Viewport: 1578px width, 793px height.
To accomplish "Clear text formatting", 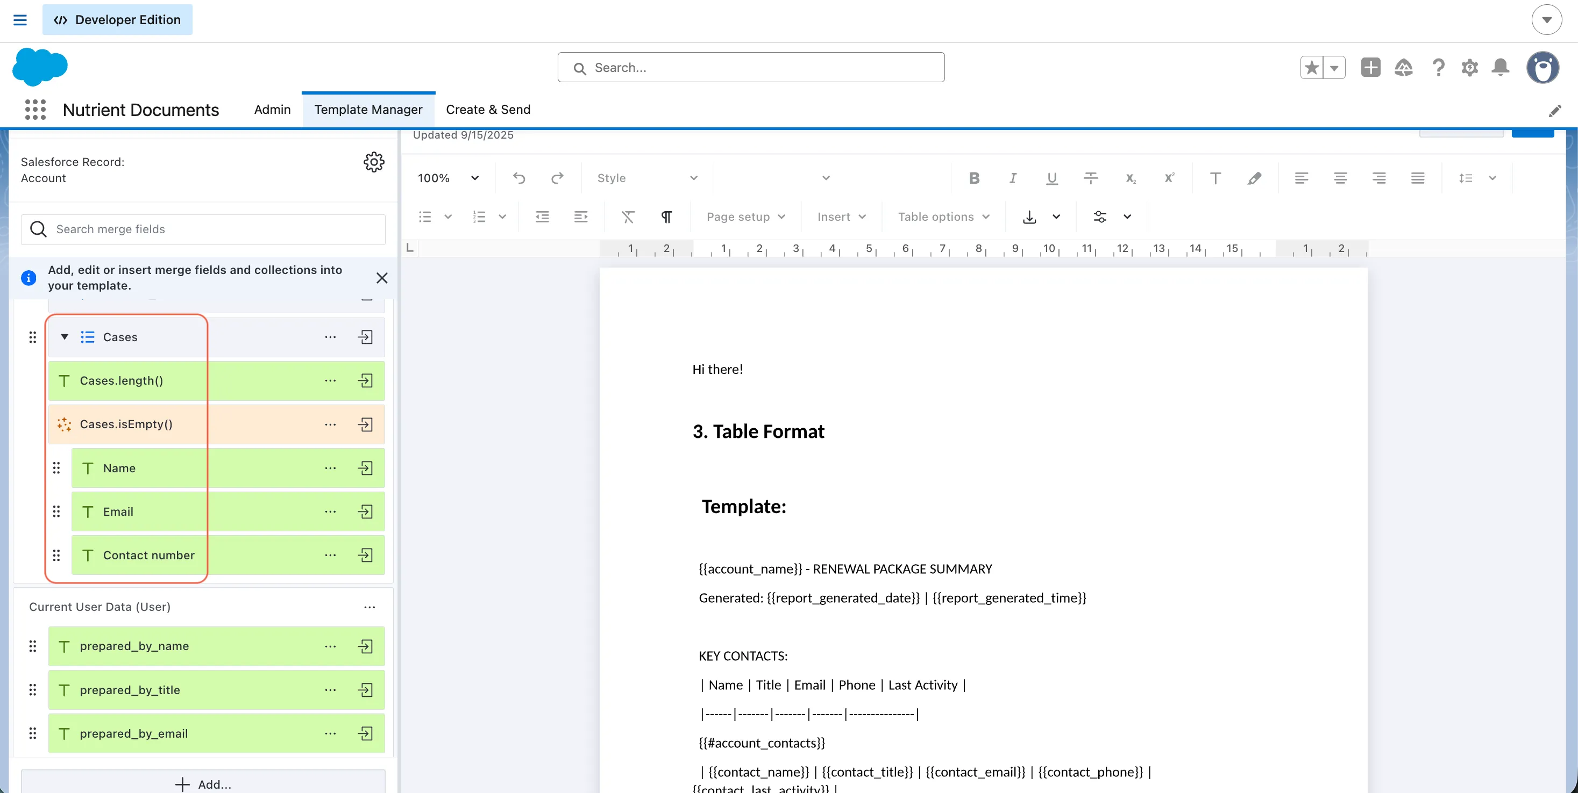I will click(628, 217).
